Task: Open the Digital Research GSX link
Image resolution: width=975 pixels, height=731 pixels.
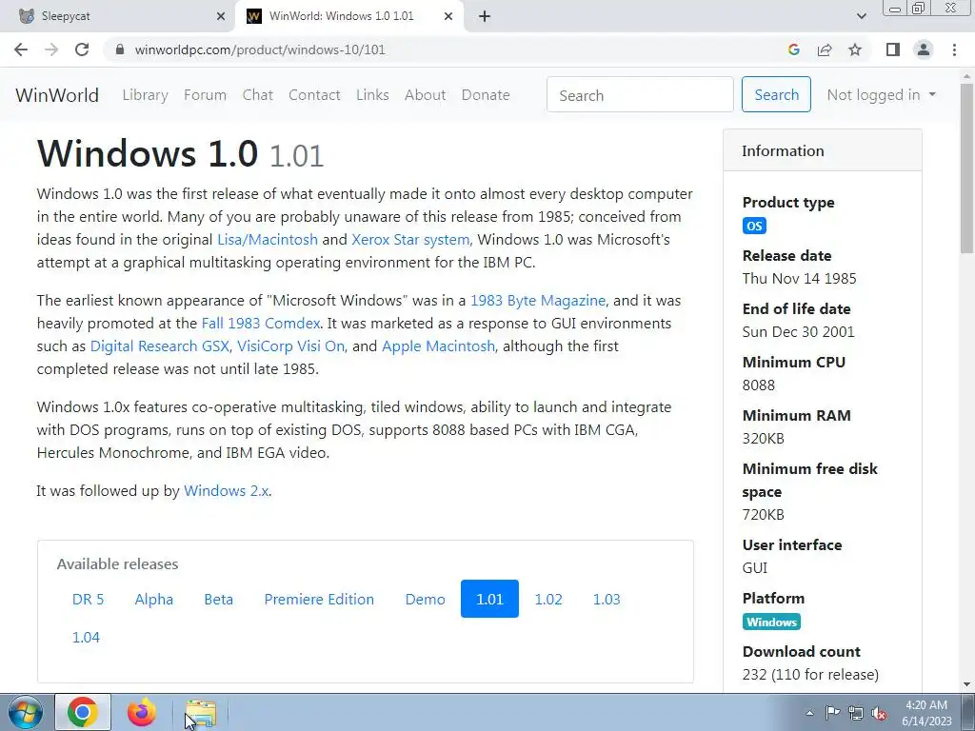Action: [x=160, y=346]
